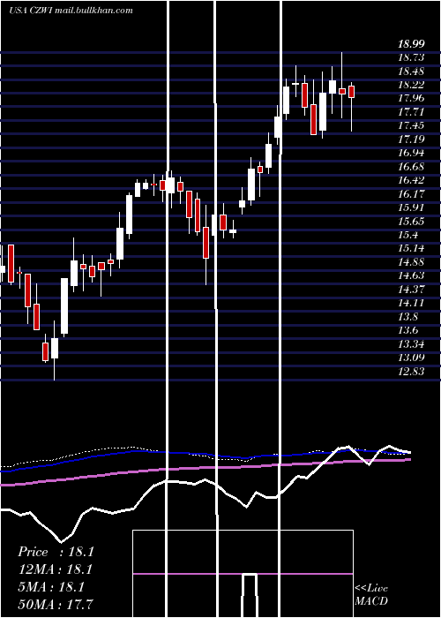Click the 18.22 price level label
The width and height of the screenshot is (441, 618).
pos(411,85)
